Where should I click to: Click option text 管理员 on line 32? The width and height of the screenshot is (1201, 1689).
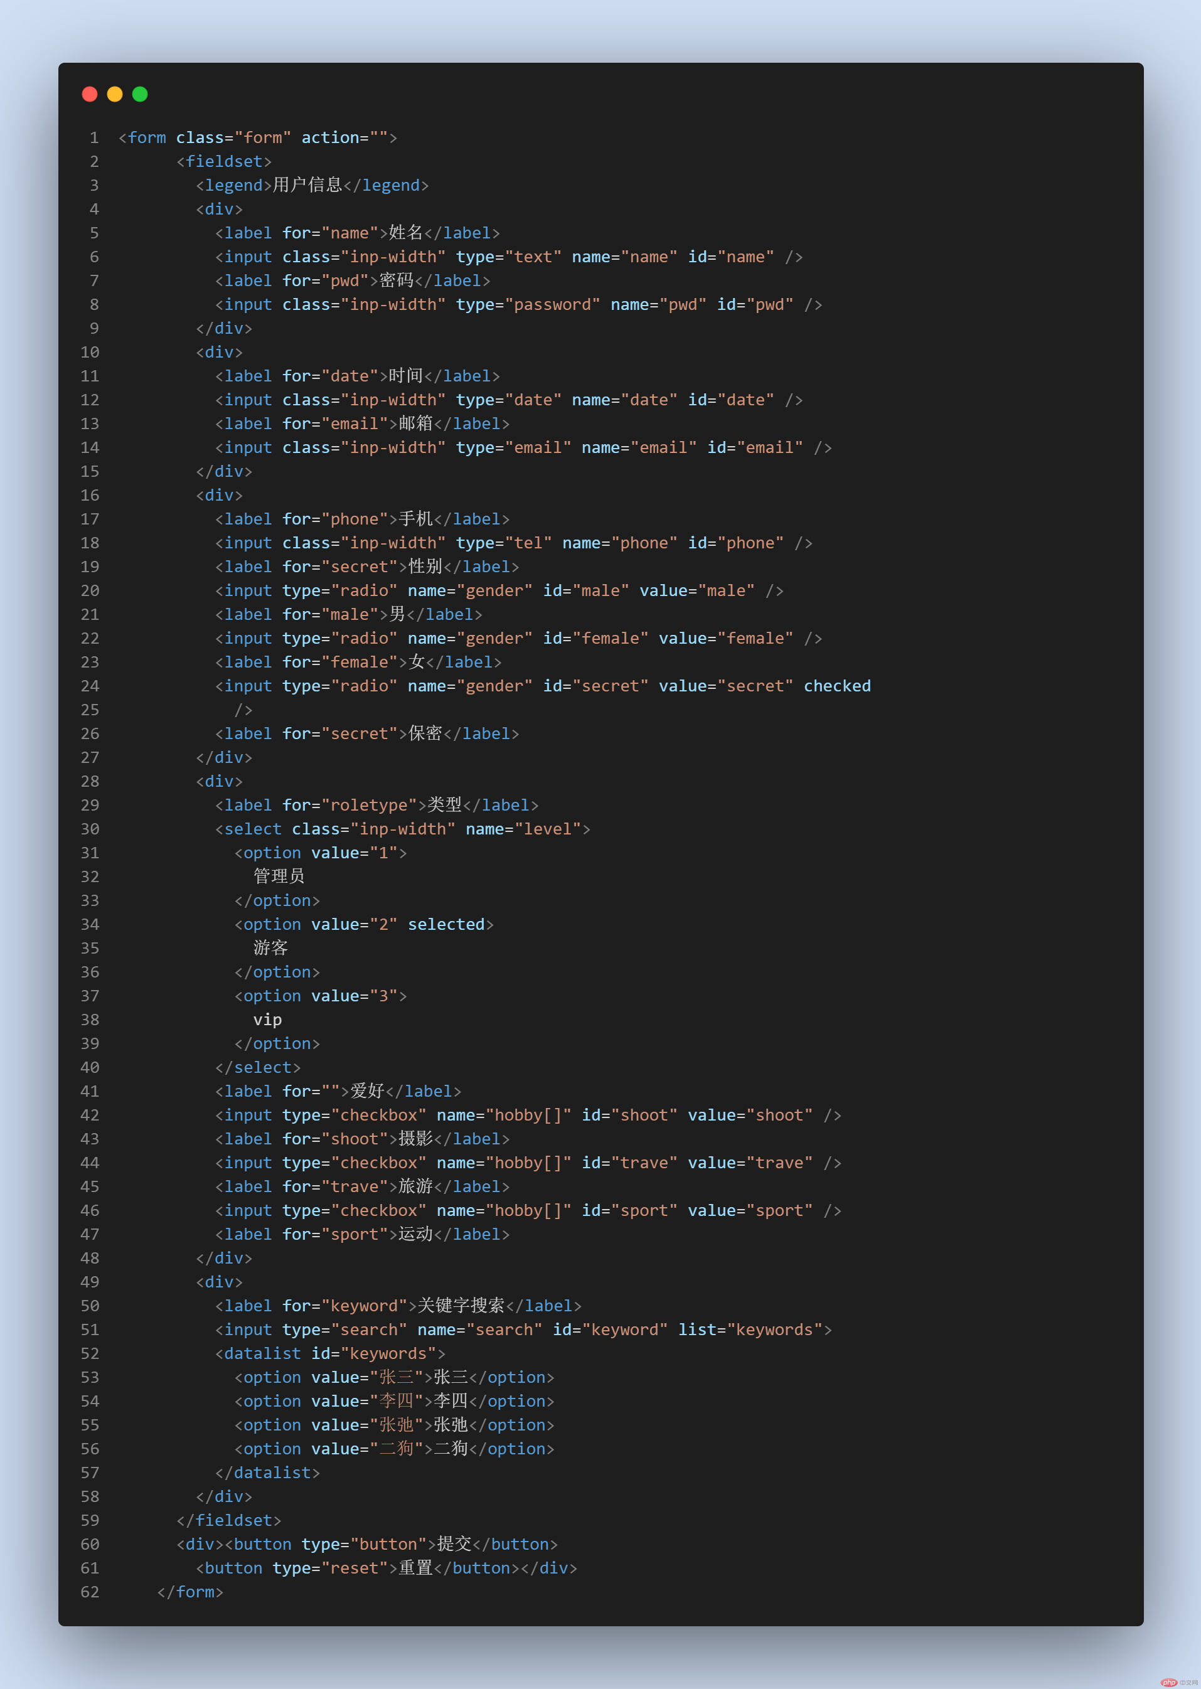tap(279, 876)
